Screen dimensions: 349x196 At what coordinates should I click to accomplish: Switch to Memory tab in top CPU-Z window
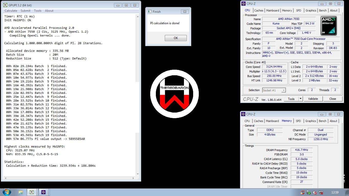[287, 10]
